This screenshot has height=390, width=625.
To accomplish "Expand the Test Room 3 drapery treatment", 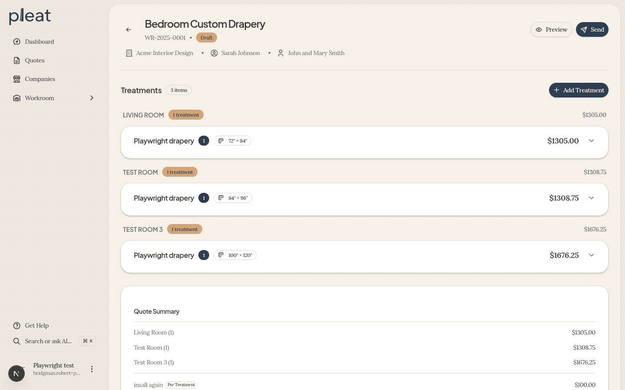I will click(x=591, y=255).
